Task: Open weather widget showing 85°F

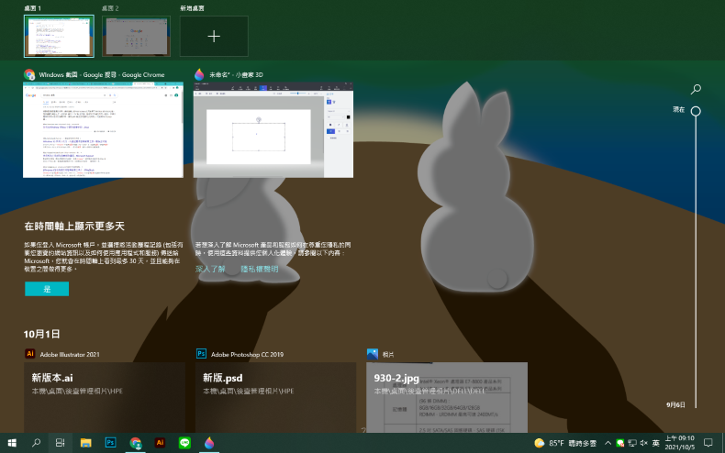Action: coord(565,443)
